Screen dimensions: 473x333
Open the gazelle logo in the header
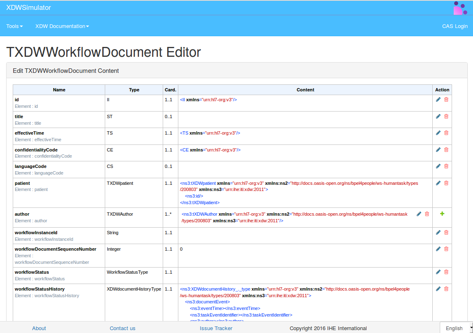pos(460,8)
